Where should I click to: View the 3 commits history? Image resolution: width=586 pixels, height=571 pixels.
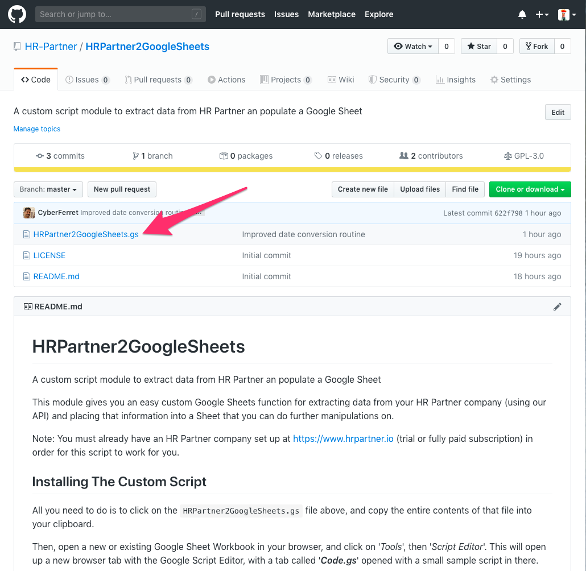click(x=60, y=156)
